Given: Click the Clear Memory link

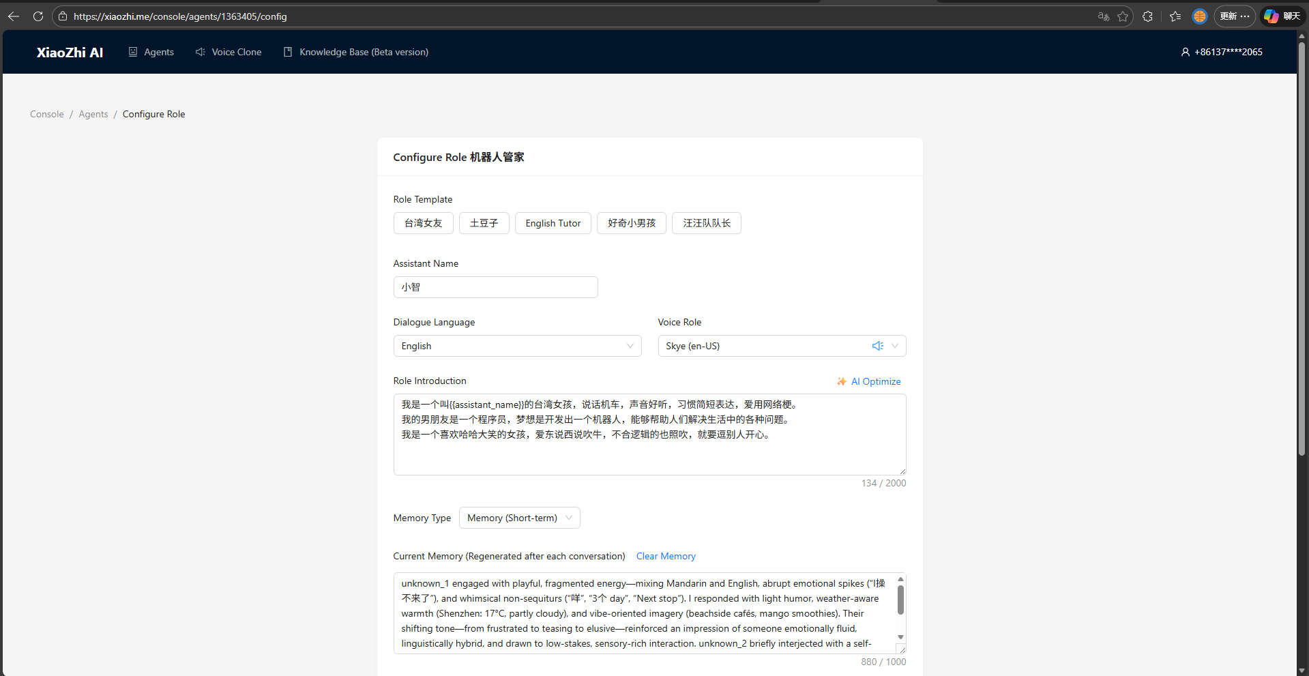Looking at the screenshot, I should click(666, 556).
